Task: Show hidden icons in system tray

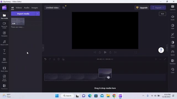Action: 143,96
